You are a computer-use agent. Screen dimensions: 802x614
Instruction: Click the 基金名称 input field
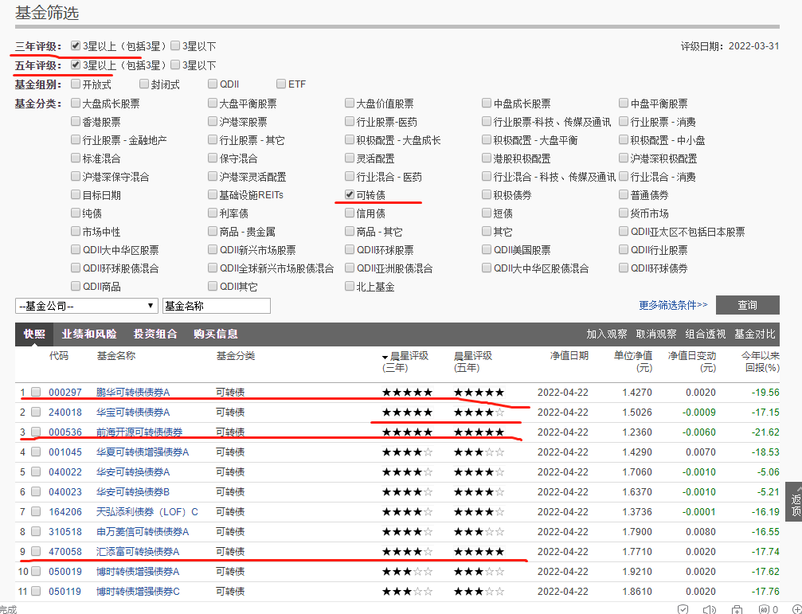tap(215, 305)
